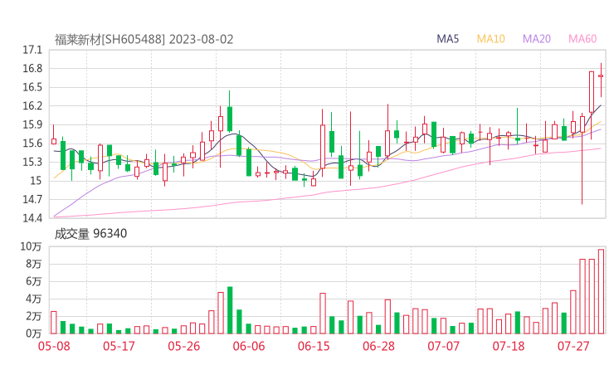Click the 05-17 date axis label

[119, 346]
